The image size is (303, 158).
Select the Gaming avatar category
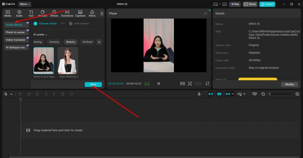point(54,42)
